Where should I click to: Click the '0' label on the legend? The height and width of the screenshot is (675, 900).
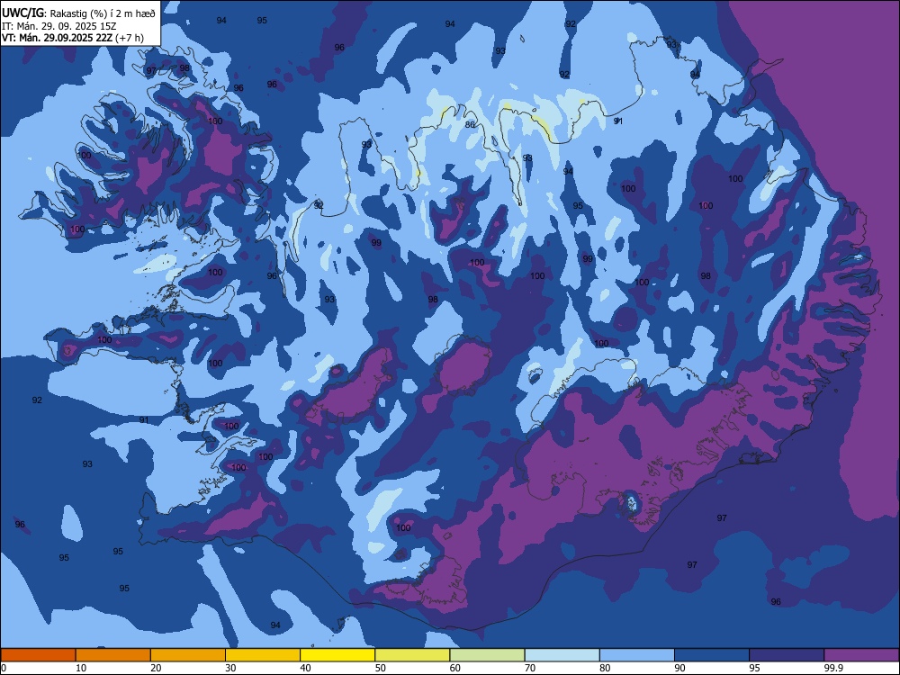pos(4,668)
